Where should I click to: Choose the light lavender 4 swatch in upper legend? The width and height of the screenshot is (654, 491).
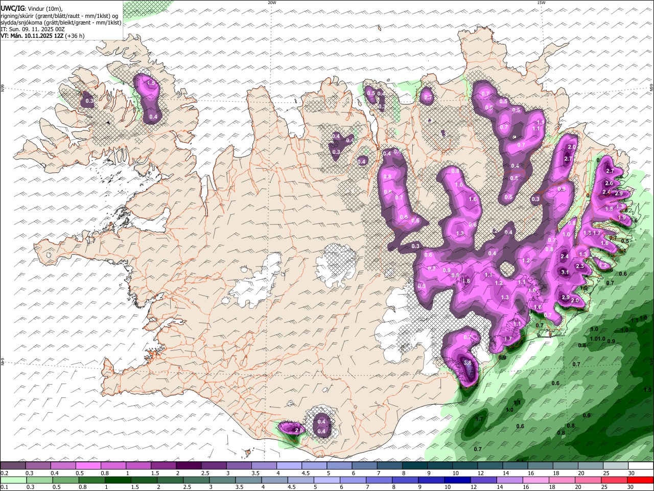click(289, 466)
